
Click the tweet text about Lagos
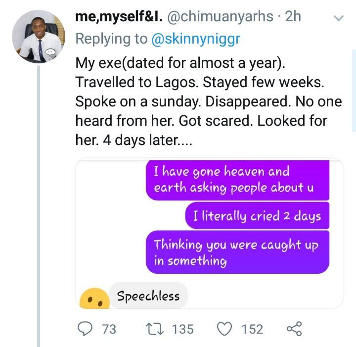pyautogui.click(x=208, y=101)
